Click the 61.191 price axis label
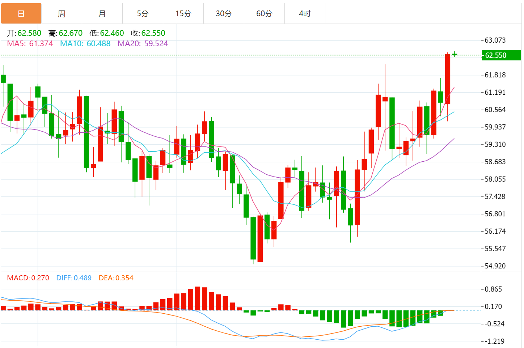The height and width of the screenshot is (348, 524). (x=495, y=92)
